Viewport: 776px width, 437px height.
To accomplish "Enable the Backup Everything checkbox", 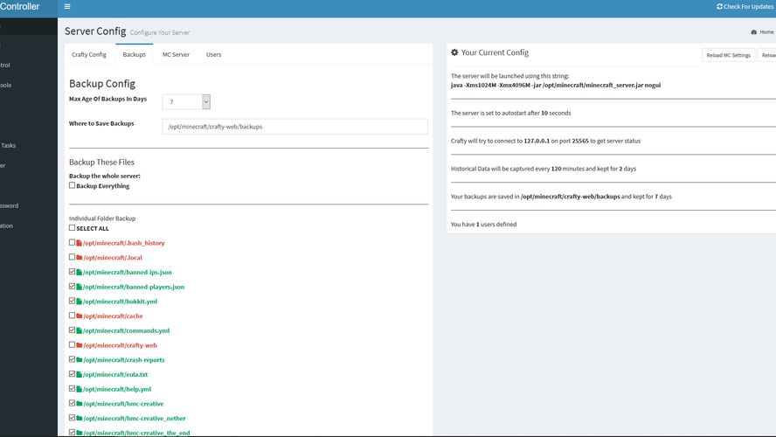I will point(72,186).
